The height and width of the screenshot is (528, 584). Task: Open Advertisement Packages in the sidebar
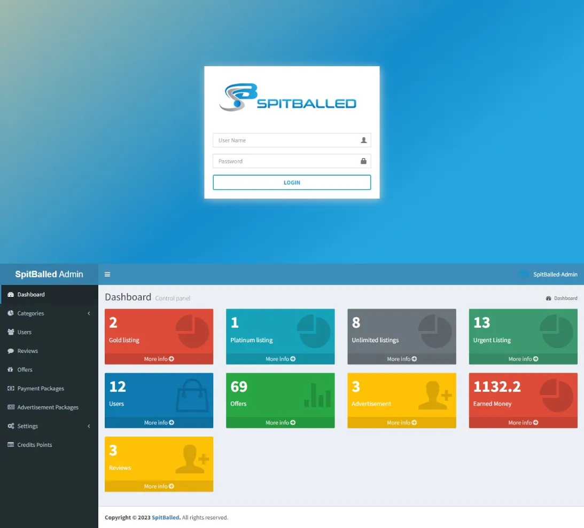[49, 407]
